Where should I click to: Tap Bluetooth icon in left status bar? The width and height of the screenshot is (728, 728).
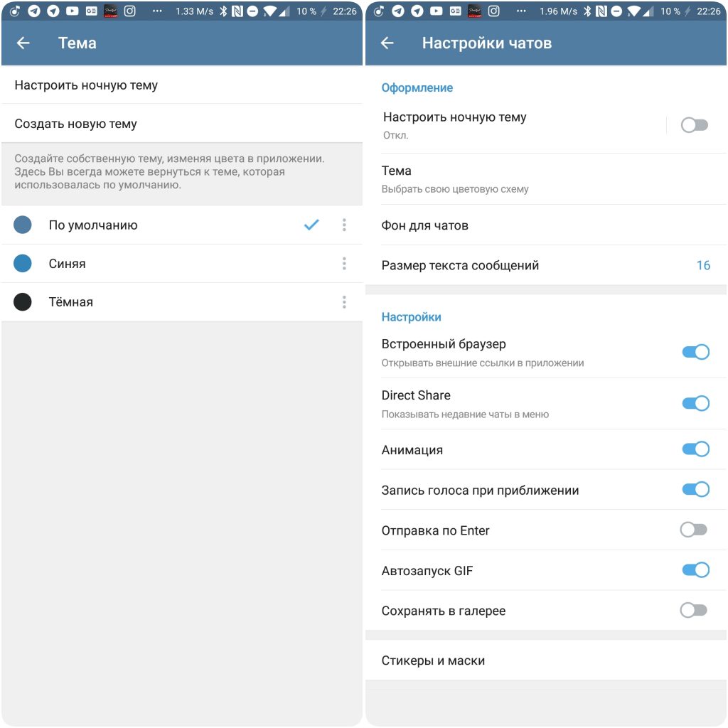pos(223,11)
